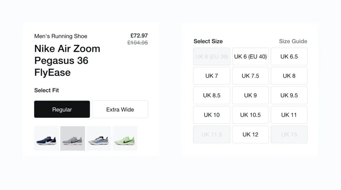This screenshot has width=341, height=190.
Task: Switch fit to Extra Wide
Action: pos(120,109)
